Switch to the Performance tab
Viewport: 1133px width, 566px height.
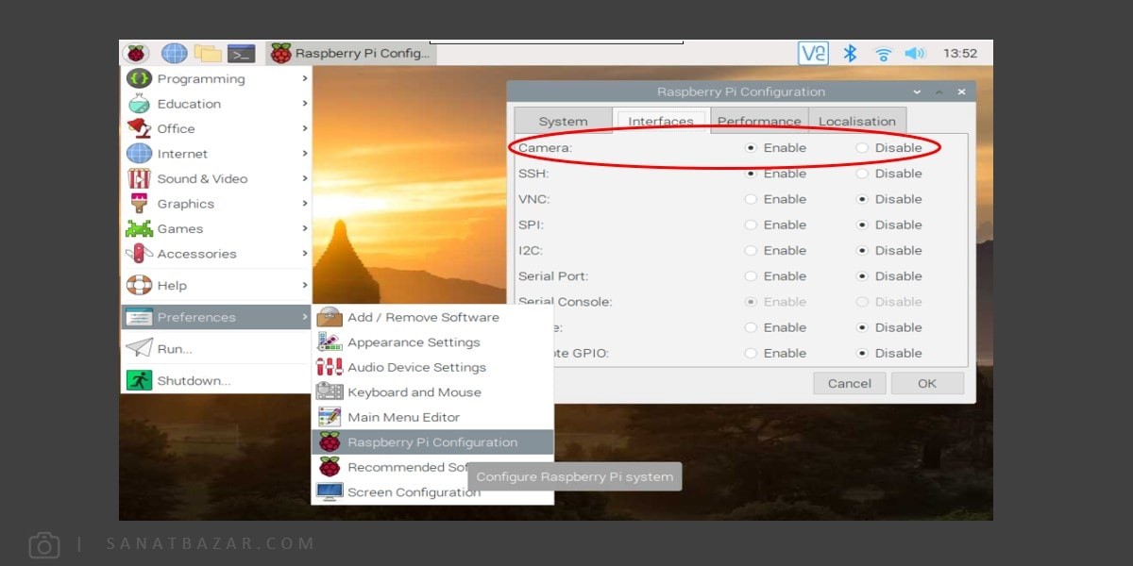[x=758, y=121]
